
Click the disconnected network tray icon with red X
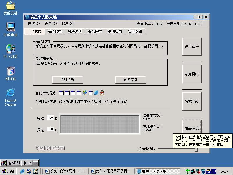(198, 171)
